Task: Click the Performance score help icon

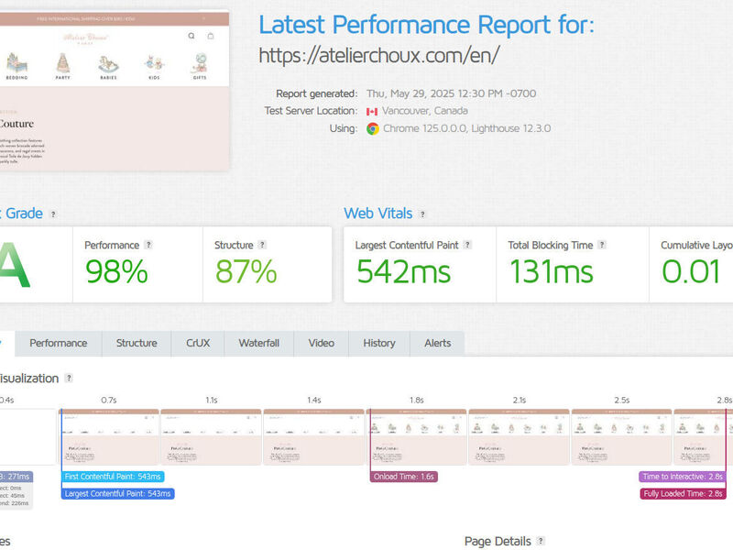Action: tap(148, 245)
